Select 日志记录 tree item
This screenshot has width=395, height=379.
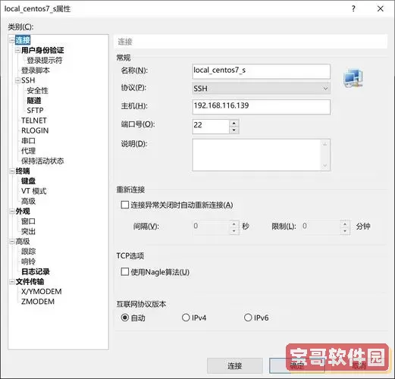click(x=36, y=271)
